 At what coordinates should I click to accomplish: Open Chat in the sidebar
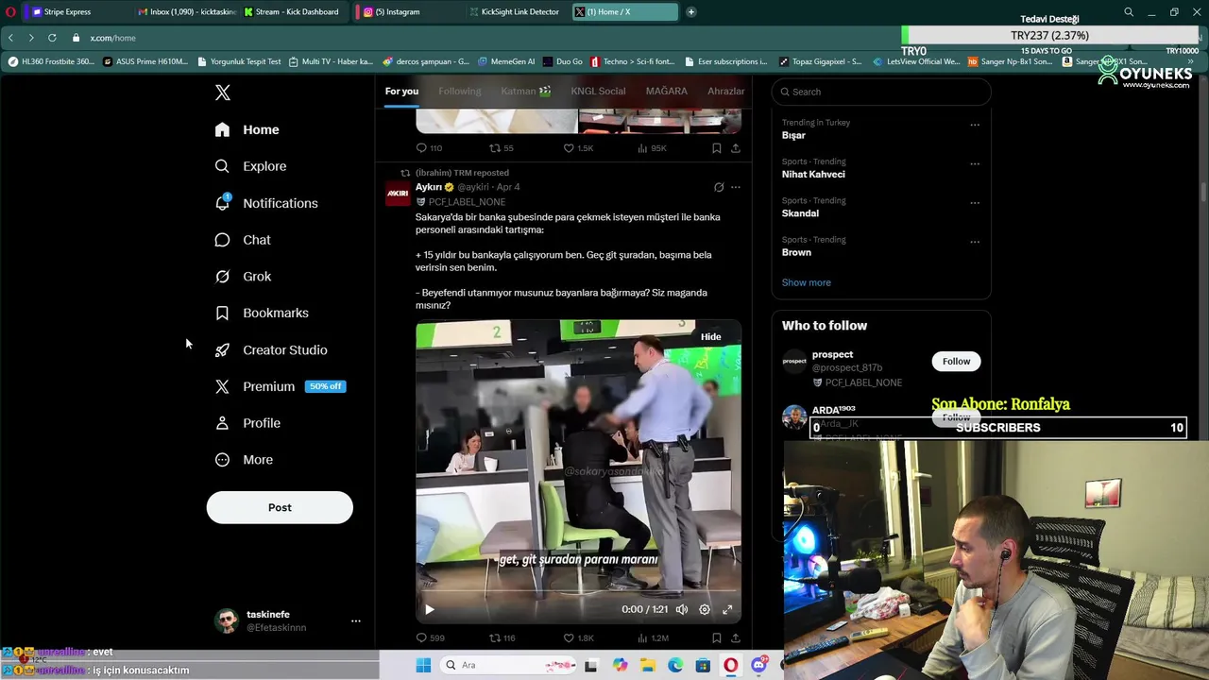[x=243, y=240]
